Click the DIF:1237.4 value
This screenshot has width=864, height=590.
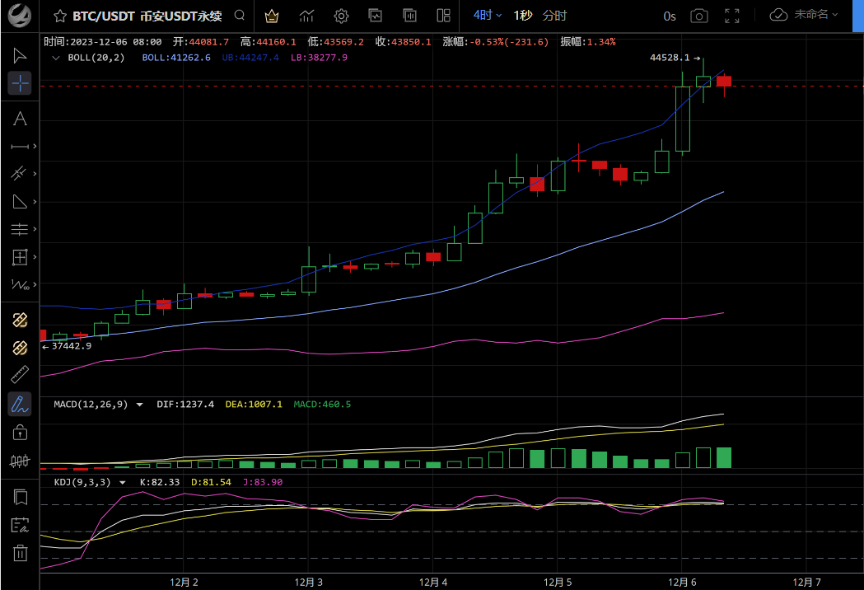point(185,404)
